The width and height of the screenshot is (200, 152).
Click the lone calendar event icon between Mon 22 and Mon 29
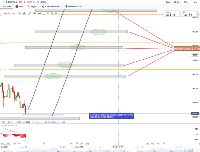[x=44, y=144]
